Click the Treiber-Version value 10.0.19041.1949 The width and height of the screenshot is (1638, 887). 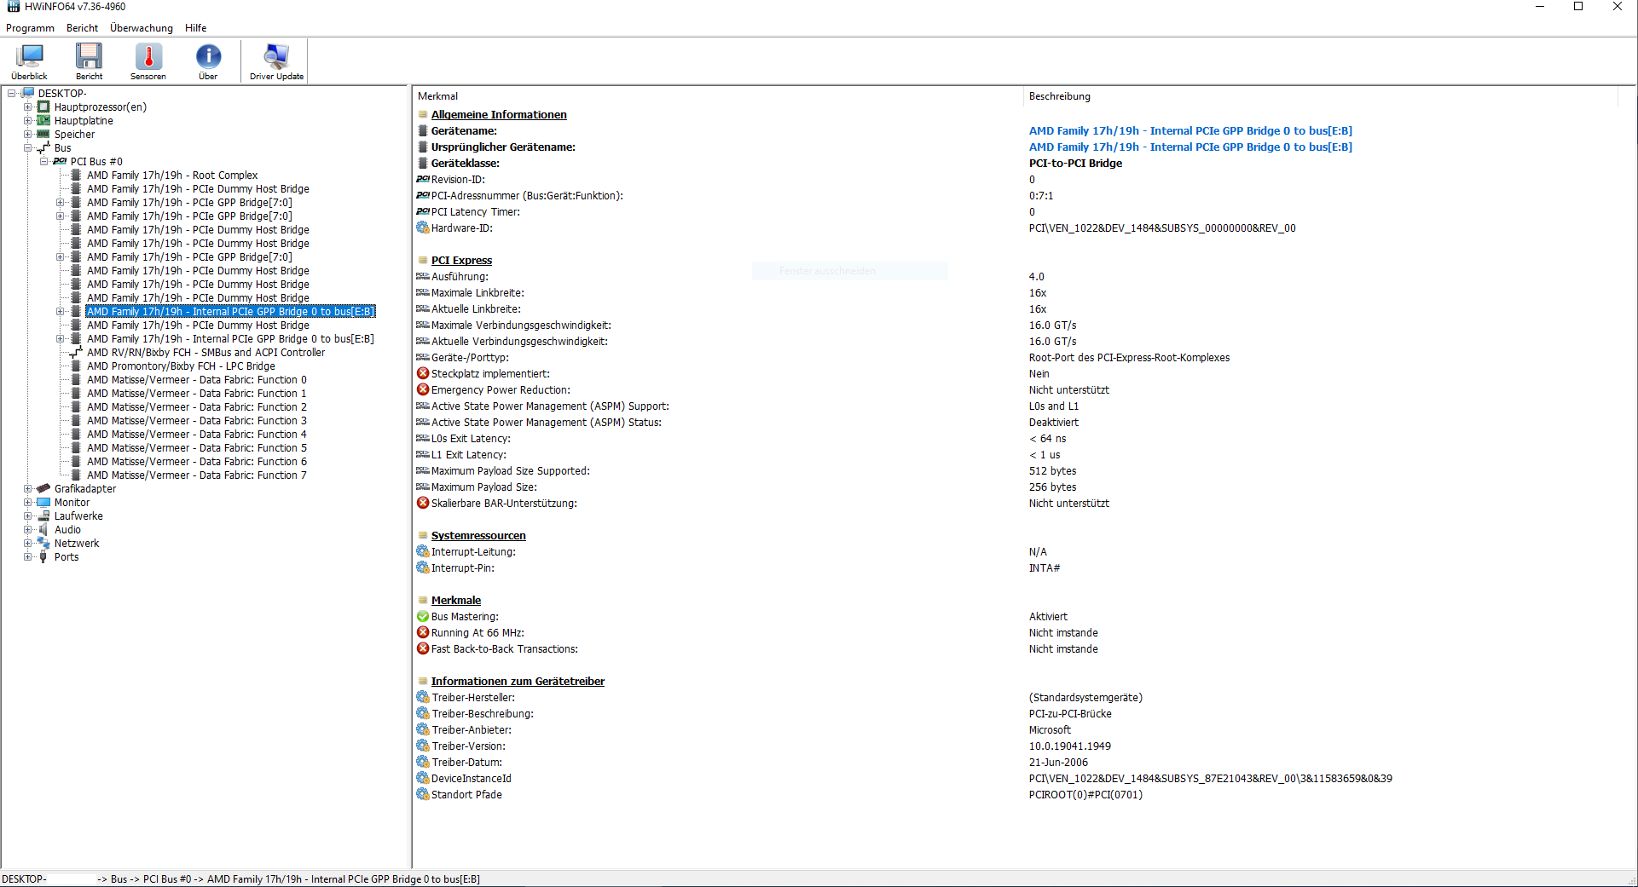tap(1069, 746)
